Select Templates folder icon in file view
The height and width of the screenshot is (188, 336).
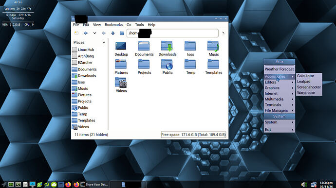point(213,64)
